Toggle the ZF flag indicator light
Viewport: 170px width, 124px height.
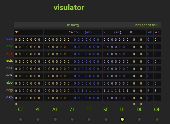72,119
